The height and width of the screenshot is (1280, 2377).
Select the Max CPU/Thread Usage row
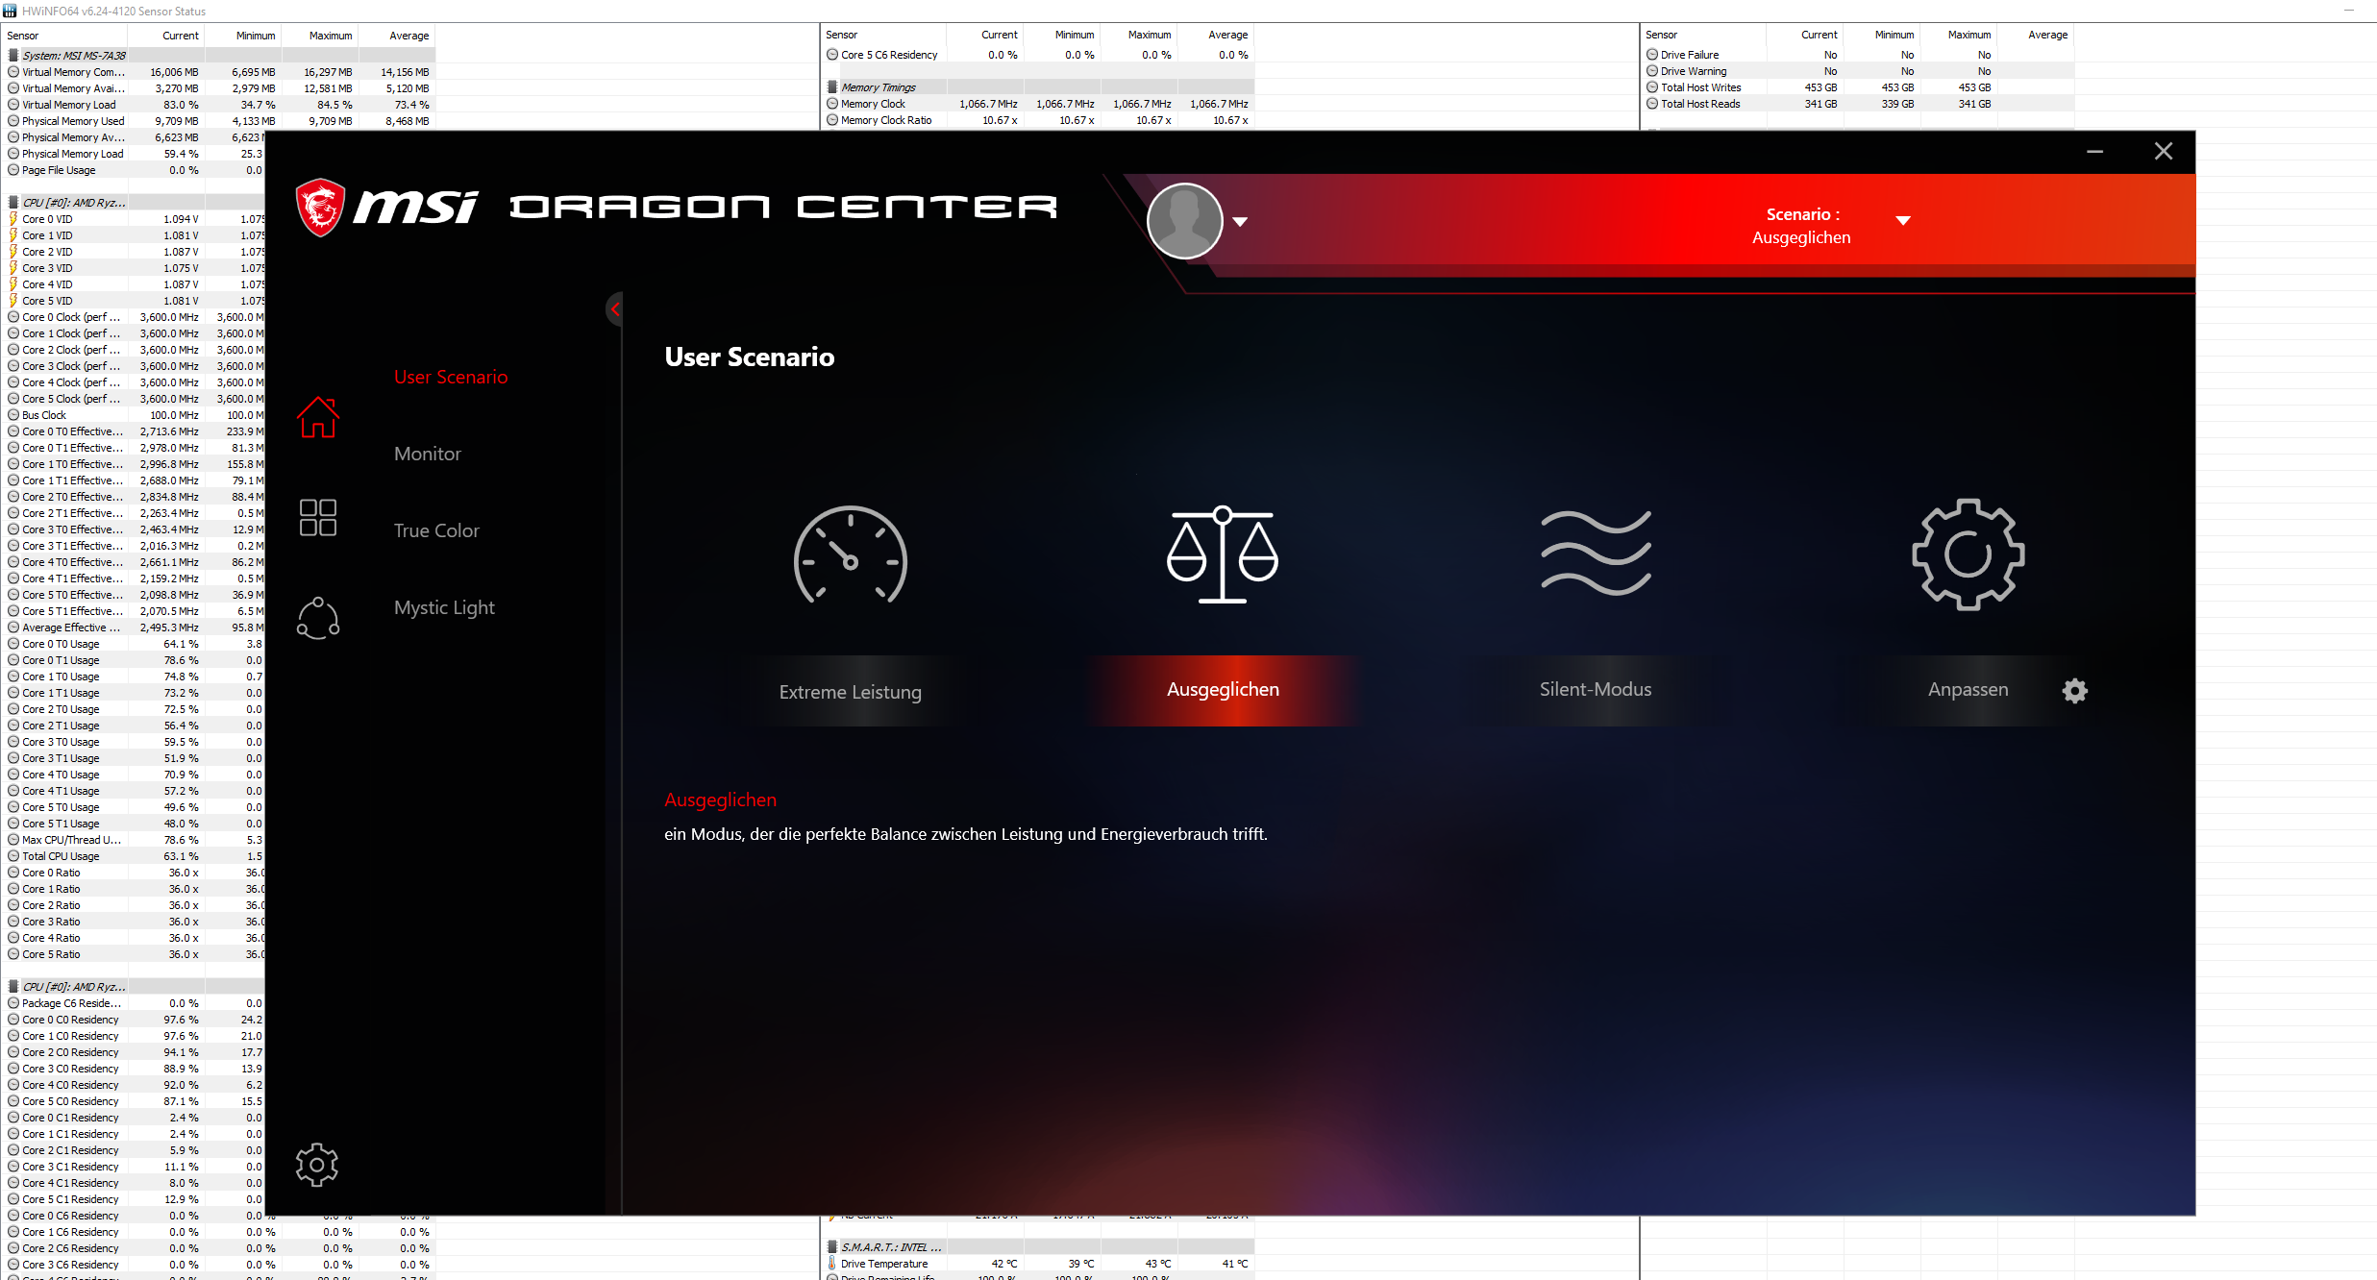point(135,840)
